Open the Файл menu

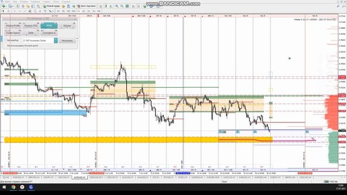coord(8,2)
